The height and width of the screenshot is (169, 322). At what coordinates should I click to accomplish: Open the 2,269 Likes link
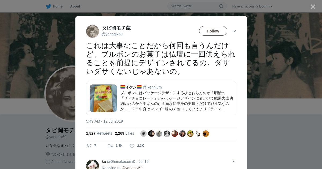tap(125, 133)
